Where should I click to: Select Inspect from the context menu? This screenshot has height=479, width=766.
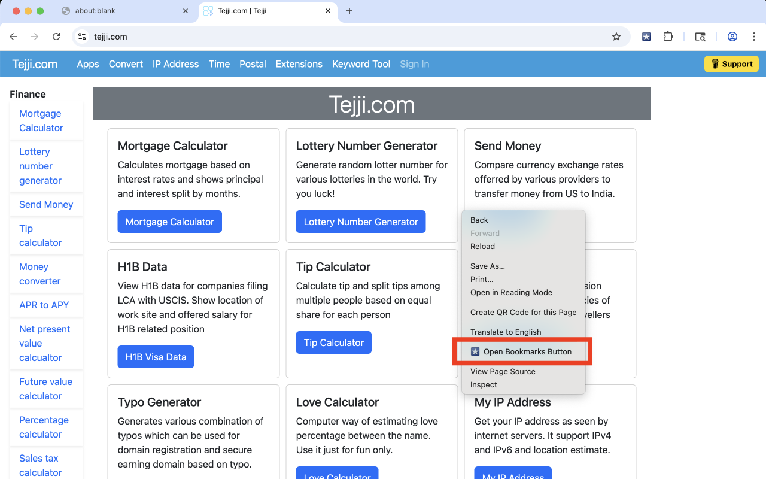(x=483, y=384)
